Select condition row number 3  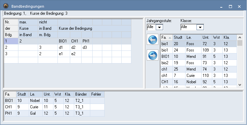(11, 54)
